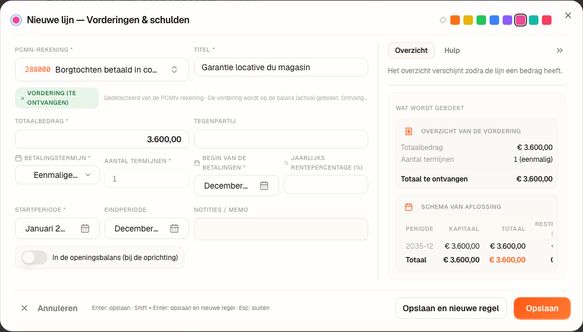Viewport: 583px width, 332px height.
Task: Switch to the Hulp tab
Action: coord(452,51)
